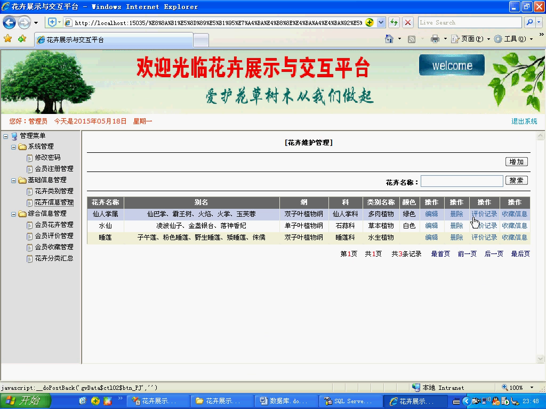Screen dimensions: 546x409
Task: Click the IE Forward navigation arrow
Action: pos(23,23)
